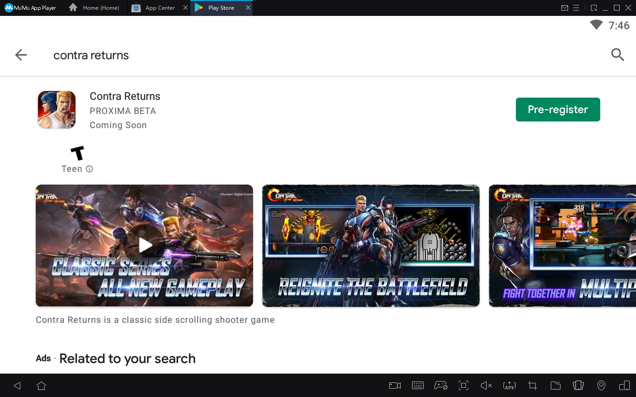Edit the 'contra returns' search query
This screenshot has height=397, width=636.
(91, 55)
